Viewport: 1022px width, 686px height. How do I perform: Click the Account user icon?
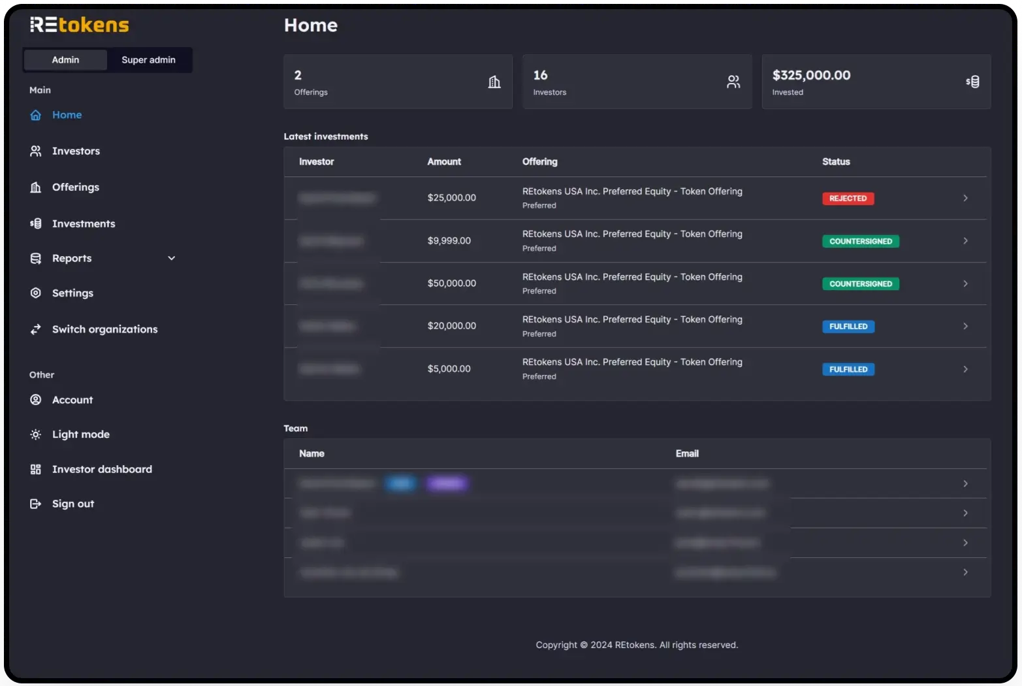(36, 400)
